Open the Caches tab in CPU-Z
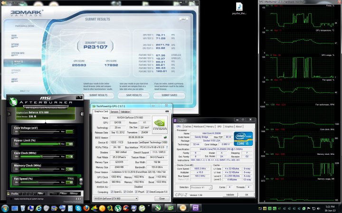342x213 pixels. [x=187, y=126]
